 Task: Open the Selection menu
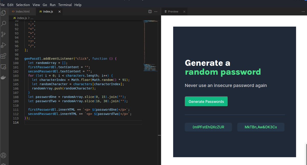[x=23, y=5]
